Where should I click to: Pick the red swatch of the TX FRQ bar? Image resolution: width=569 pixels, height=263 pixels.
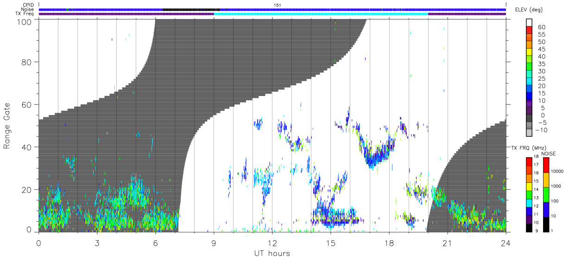point(529,162)
